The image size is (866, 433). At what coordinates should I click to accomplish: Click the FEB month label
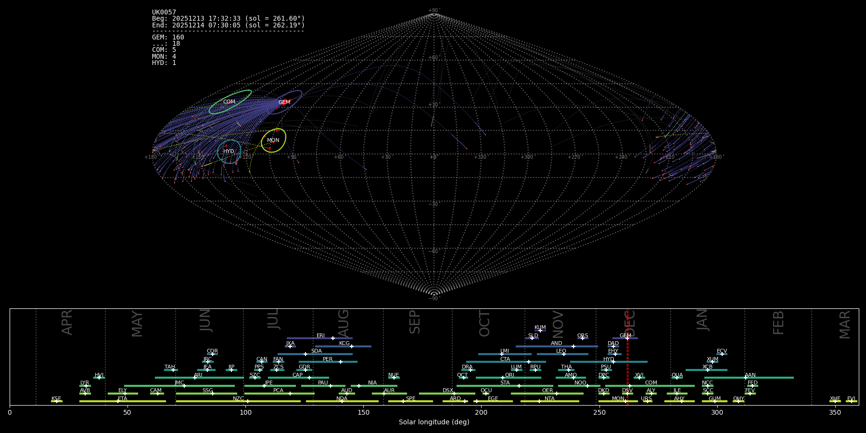pyautogui.click(x=778, y=323)
